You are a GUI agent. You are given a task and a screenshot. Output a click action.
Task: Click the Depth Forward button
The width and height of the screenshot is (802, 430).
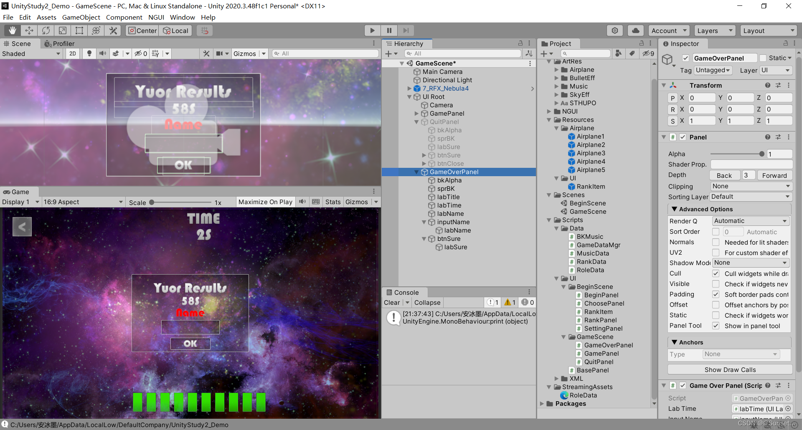[774, 175]
